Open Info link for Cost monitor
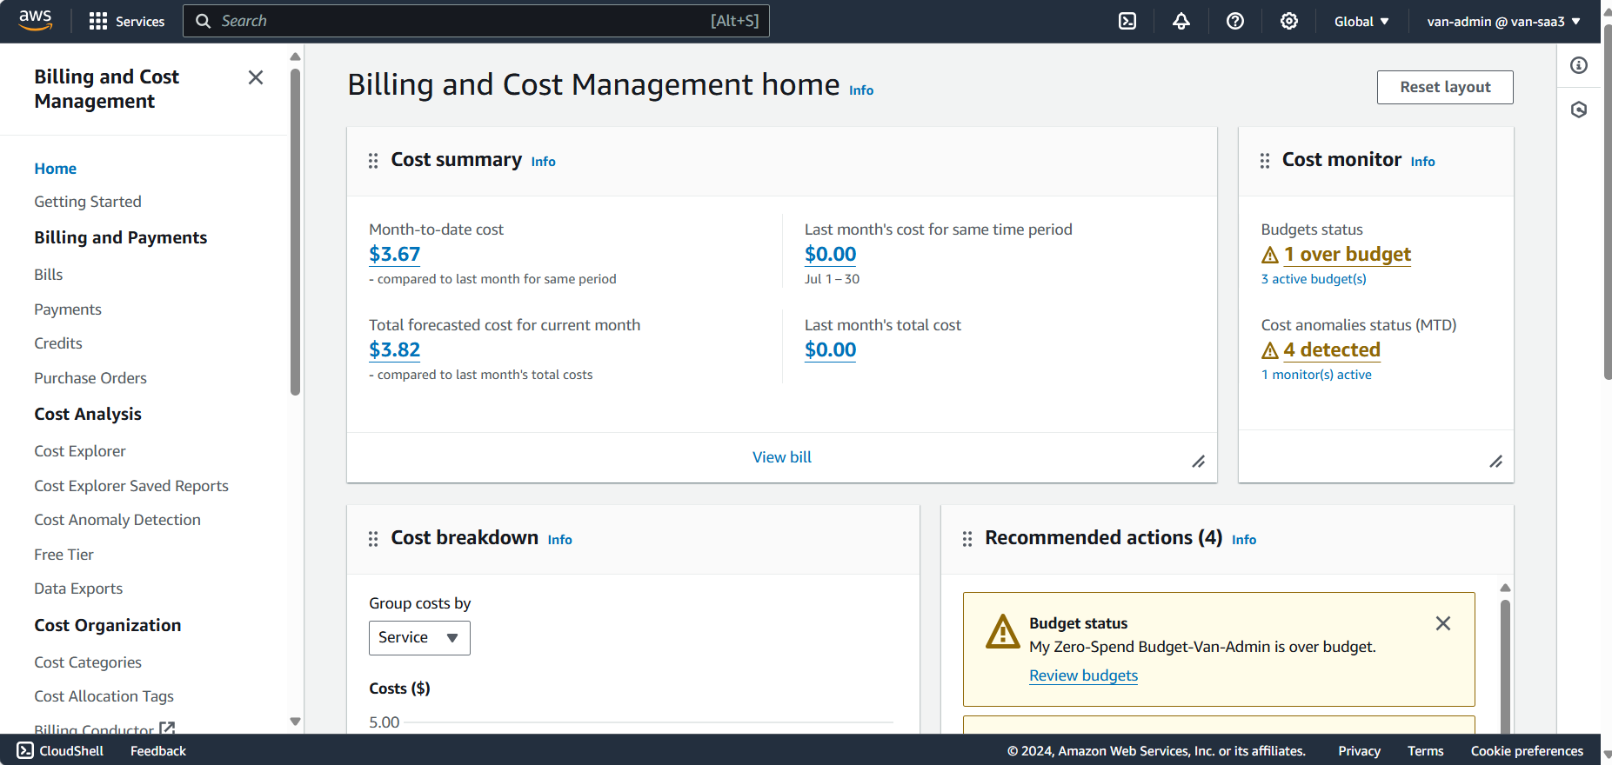 pyautogui.click(x=1423, y=162)
